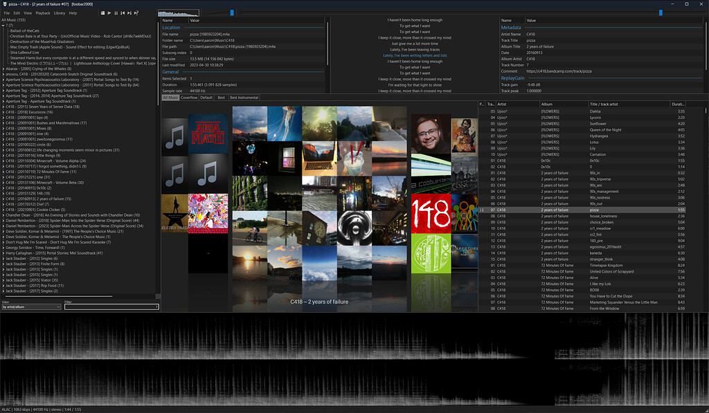Click the seekbar position handle

[x=661, y=13]
